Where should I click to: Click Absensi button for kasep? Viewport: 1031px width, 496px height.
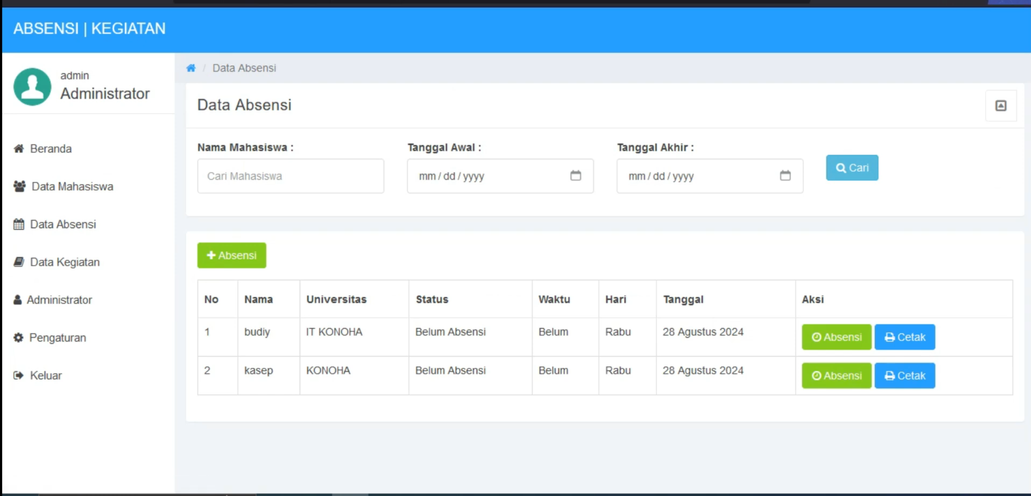coord(837,376)
